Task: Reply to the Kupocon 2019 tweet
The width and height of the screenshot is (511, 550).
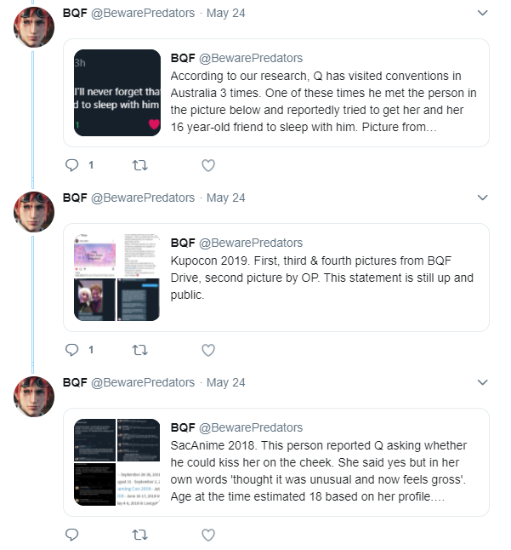Action: point(71,350)
